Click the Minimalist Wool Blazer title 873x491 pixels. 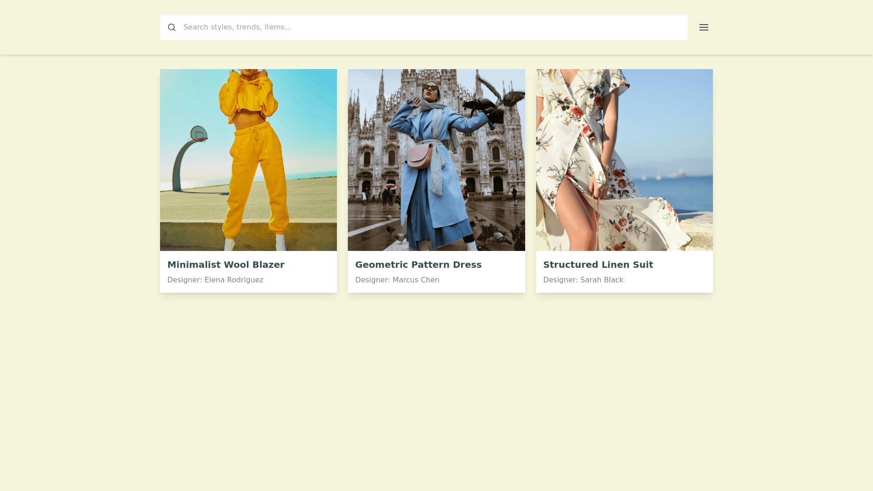pos(226,265)
